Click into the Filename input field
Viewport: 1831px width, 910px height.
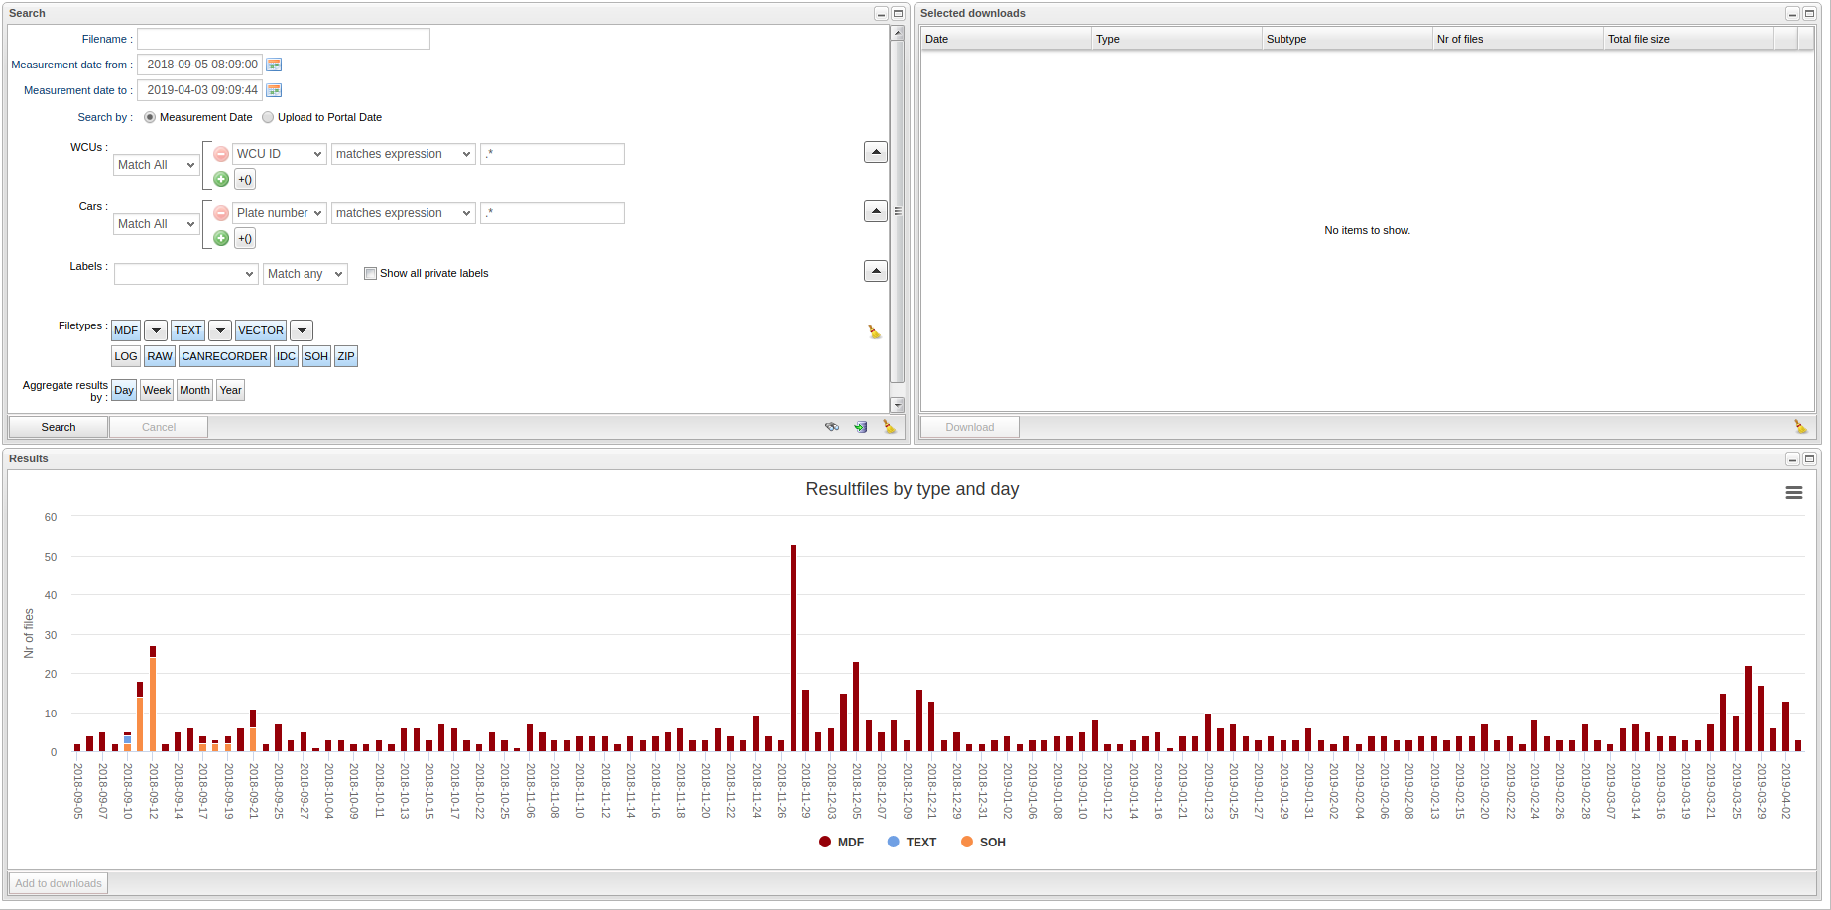[284, 39]
